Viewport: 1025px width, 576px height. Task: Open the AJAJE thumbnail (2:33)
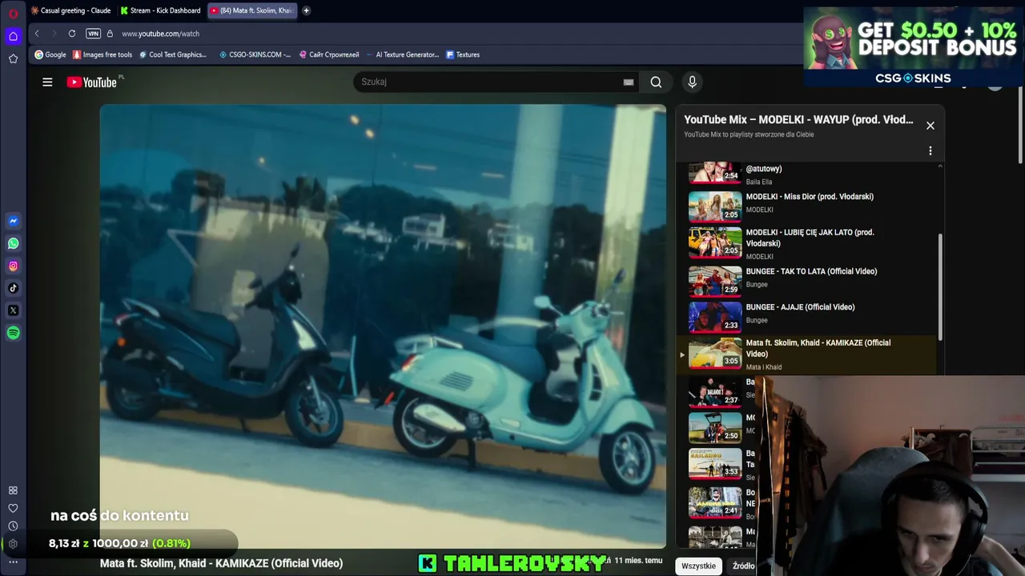pyautogui.click(x=715, y=316)
